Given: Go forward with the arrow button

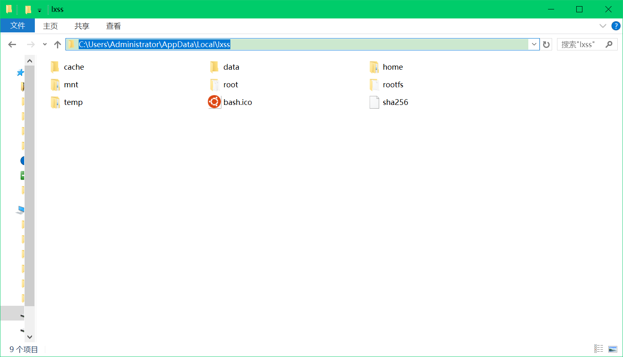Looking at the screenshot, I should 31,44.
